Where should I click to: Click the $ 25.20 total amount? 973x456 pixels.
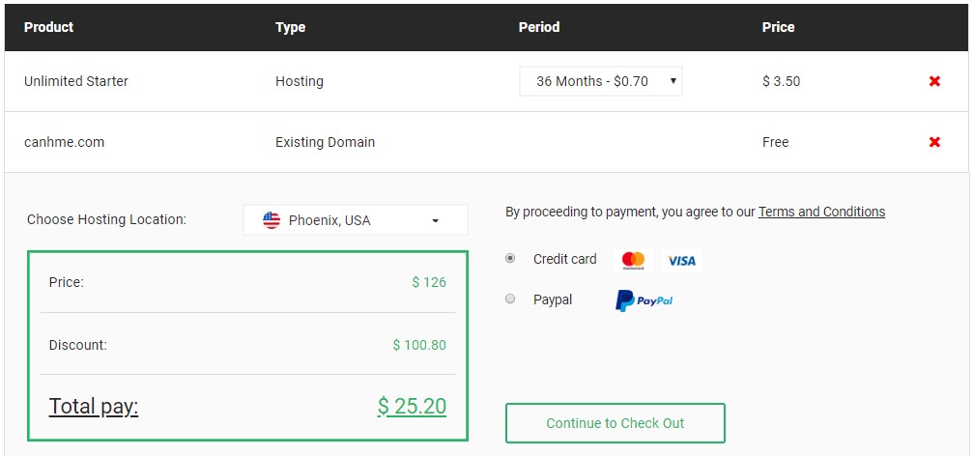(x=412, y=407)
